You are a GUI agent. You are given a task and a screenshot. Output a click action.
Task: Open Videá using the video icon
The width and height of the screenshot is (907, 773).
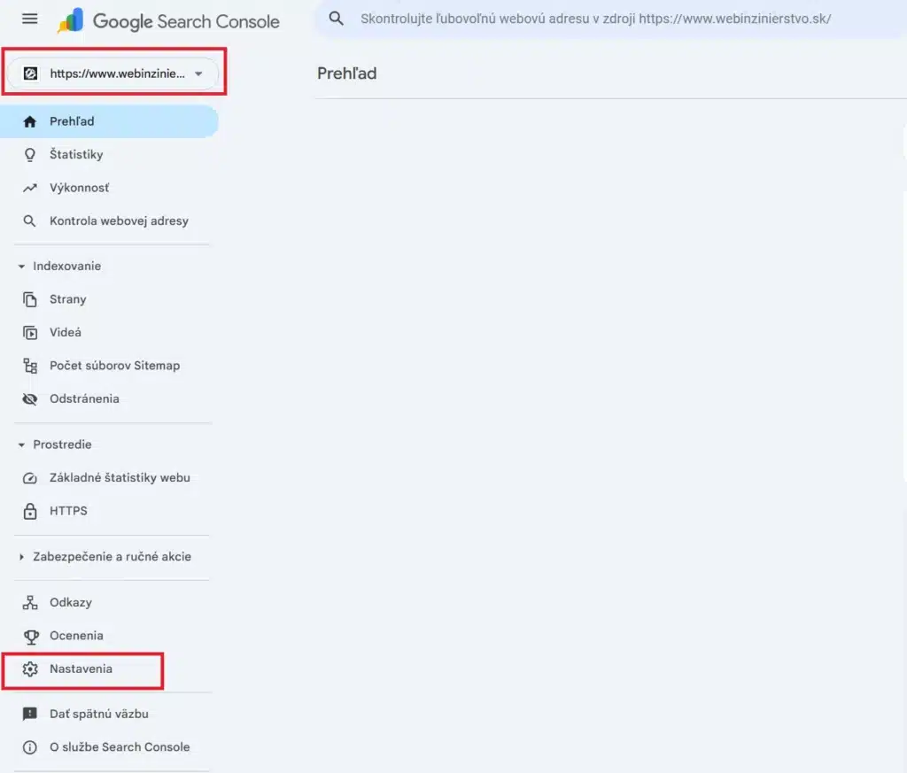coord(30,332)
